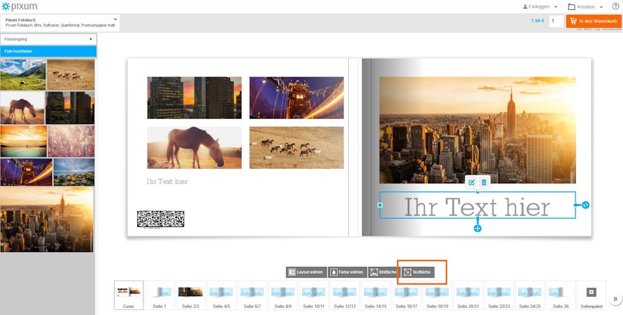Click Layout wählen toolbar button

[x=306, y=272]
